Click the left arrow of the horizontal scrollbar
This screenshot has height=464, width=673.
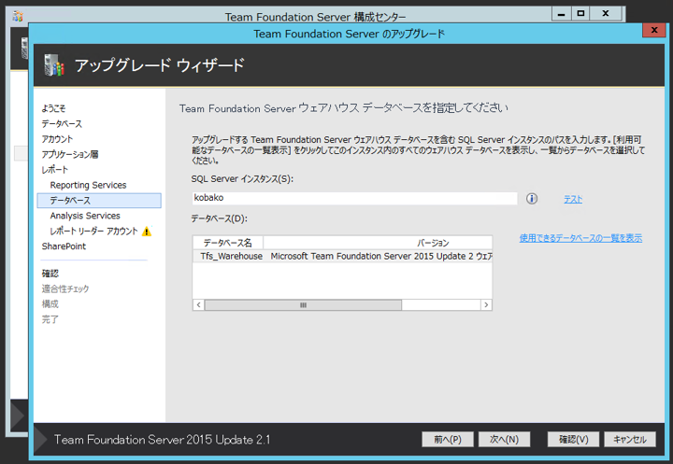[198, 305]
